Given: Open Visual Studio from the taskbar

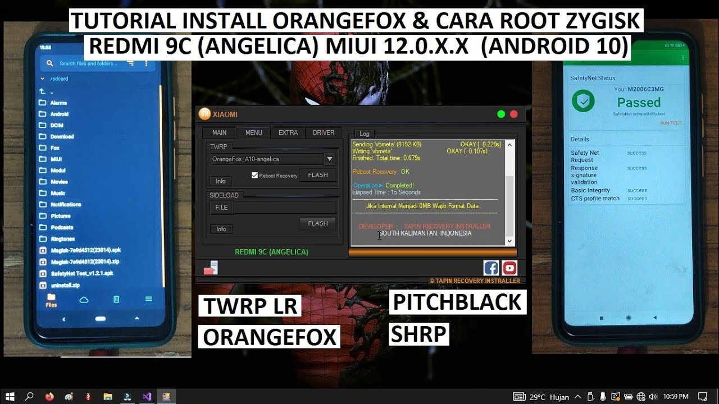Looking at the screenshot, I should tap(147, 397).
